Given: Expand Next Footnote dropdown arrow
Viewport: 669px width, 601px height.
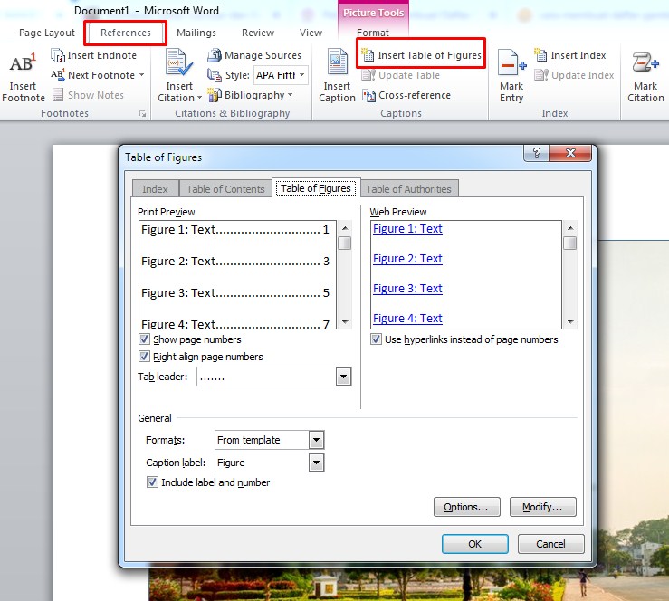Looking at the screenshot, I should (141, 75).
